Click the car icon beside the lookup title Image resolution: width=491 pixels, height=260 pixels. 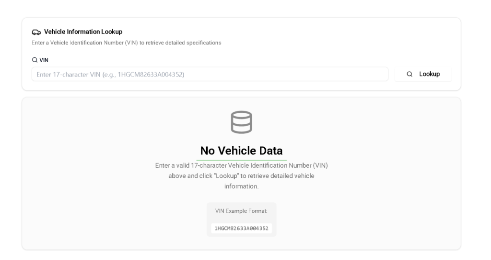[x=36, y=32]
